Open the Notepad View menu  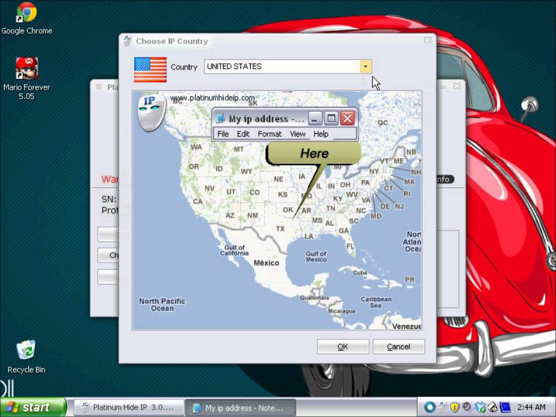298,134
